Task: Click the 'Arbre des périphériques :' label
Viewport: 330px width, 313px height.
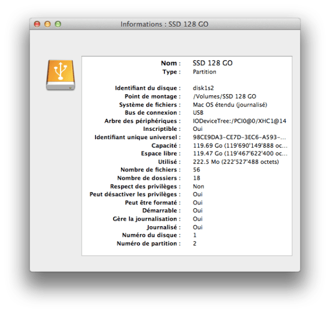Action: click(x=142, y=121)
